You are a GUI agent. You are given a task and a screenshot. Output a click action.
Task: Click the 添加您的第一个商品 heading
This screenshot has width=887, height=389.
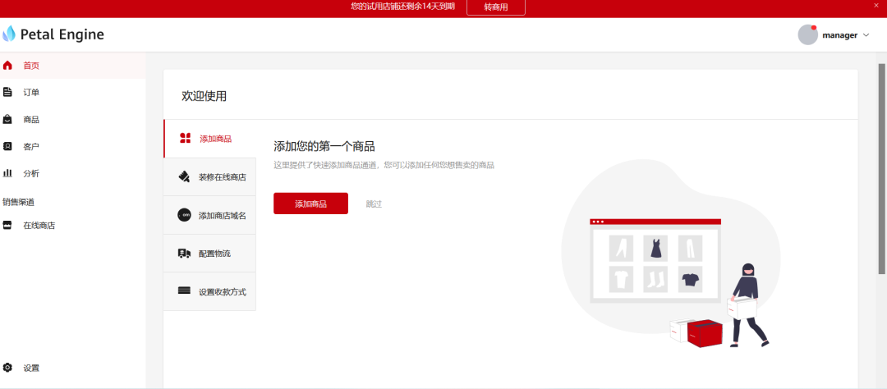[324, 146]
